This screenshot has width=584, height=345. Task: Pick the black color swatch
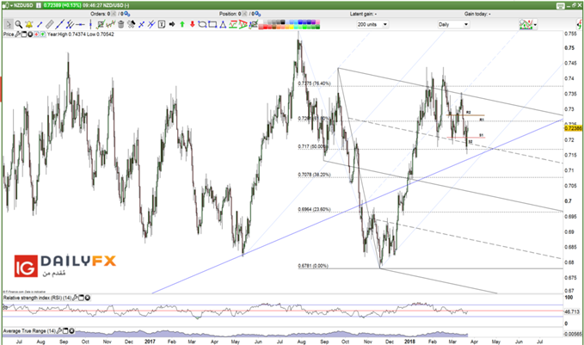click(283, 22)
